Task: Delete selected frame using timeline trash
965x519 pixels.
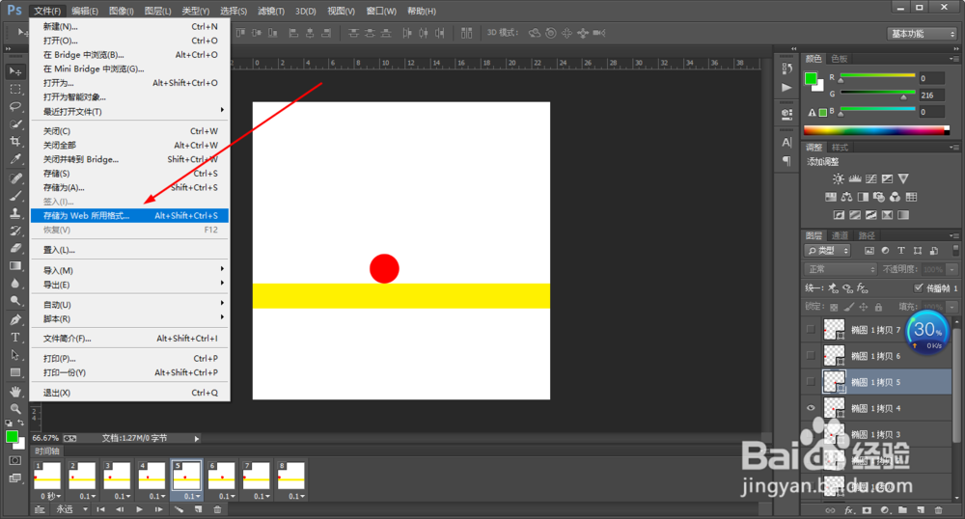Action: [216, 509]
